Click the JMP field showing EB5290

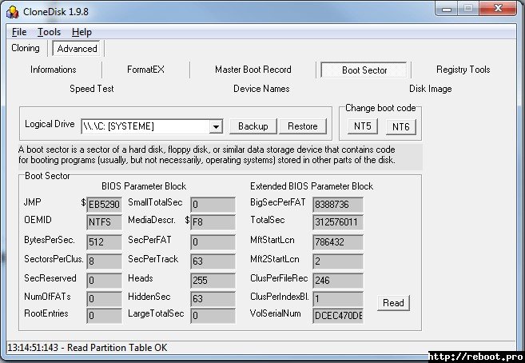104,204
